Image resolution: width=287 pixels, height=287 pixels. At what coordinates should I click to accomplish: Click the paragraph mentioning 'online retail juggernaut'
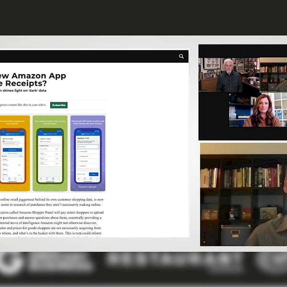pyautogui.click(x=52, y=202)
